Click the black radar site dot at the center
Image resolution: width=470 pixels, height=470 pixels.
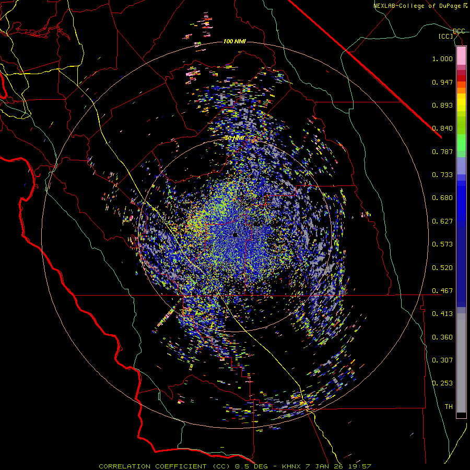point(235,234)
